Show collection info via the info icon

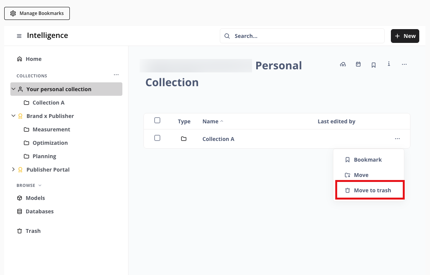click(x=389, y=64)
